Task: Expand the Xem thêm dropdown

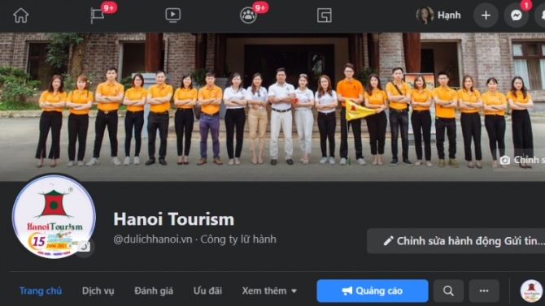Action: pos(269,291)
